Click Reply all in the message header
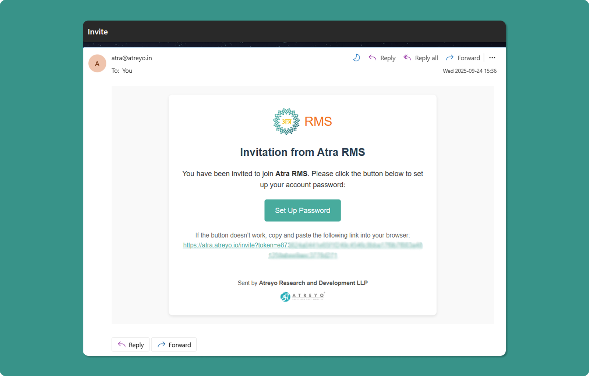Image resolution: width=589 pixels, height=376 pixels. coord(421,58)
